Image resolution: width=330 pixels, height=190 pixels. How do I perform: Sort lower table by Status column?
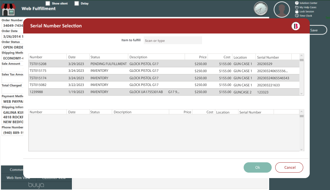[101, 112]
